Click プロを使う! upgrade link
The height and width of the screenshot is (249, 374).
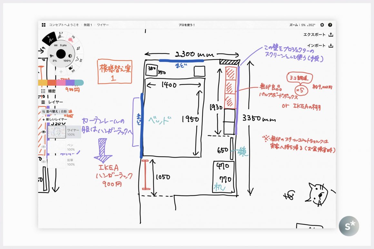click(187, 25)
